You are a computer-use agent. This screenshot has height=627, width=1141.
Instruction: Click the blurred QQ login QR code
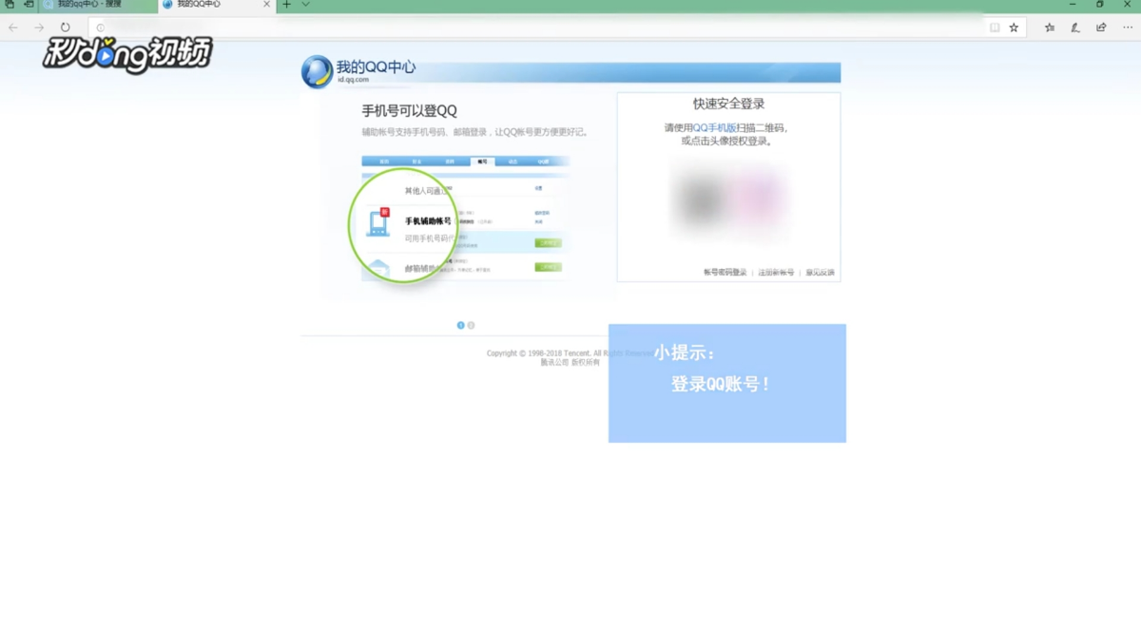coord(728,199)
